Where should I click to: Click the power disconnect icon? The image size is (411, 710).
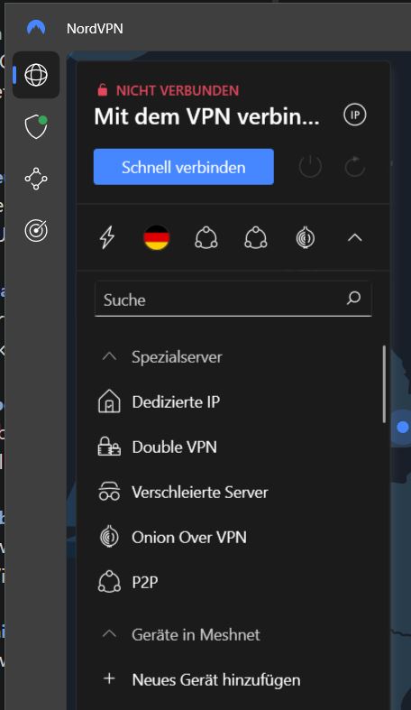(x=310, y=167)
